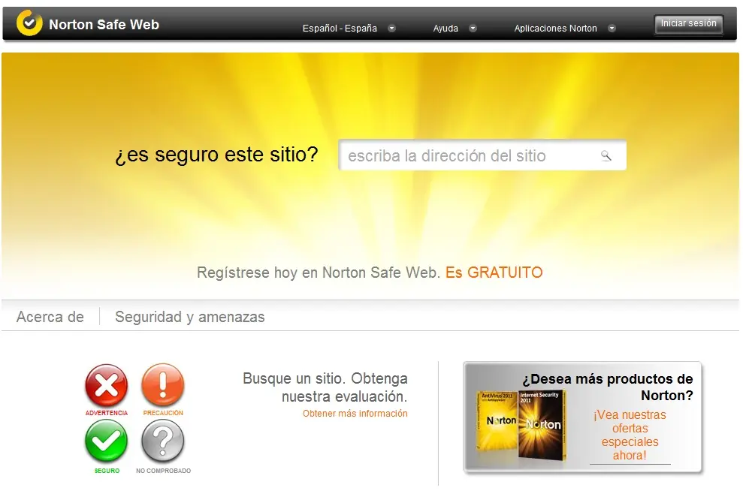Click the orange Precaución exclamation icon

[163, 385]
